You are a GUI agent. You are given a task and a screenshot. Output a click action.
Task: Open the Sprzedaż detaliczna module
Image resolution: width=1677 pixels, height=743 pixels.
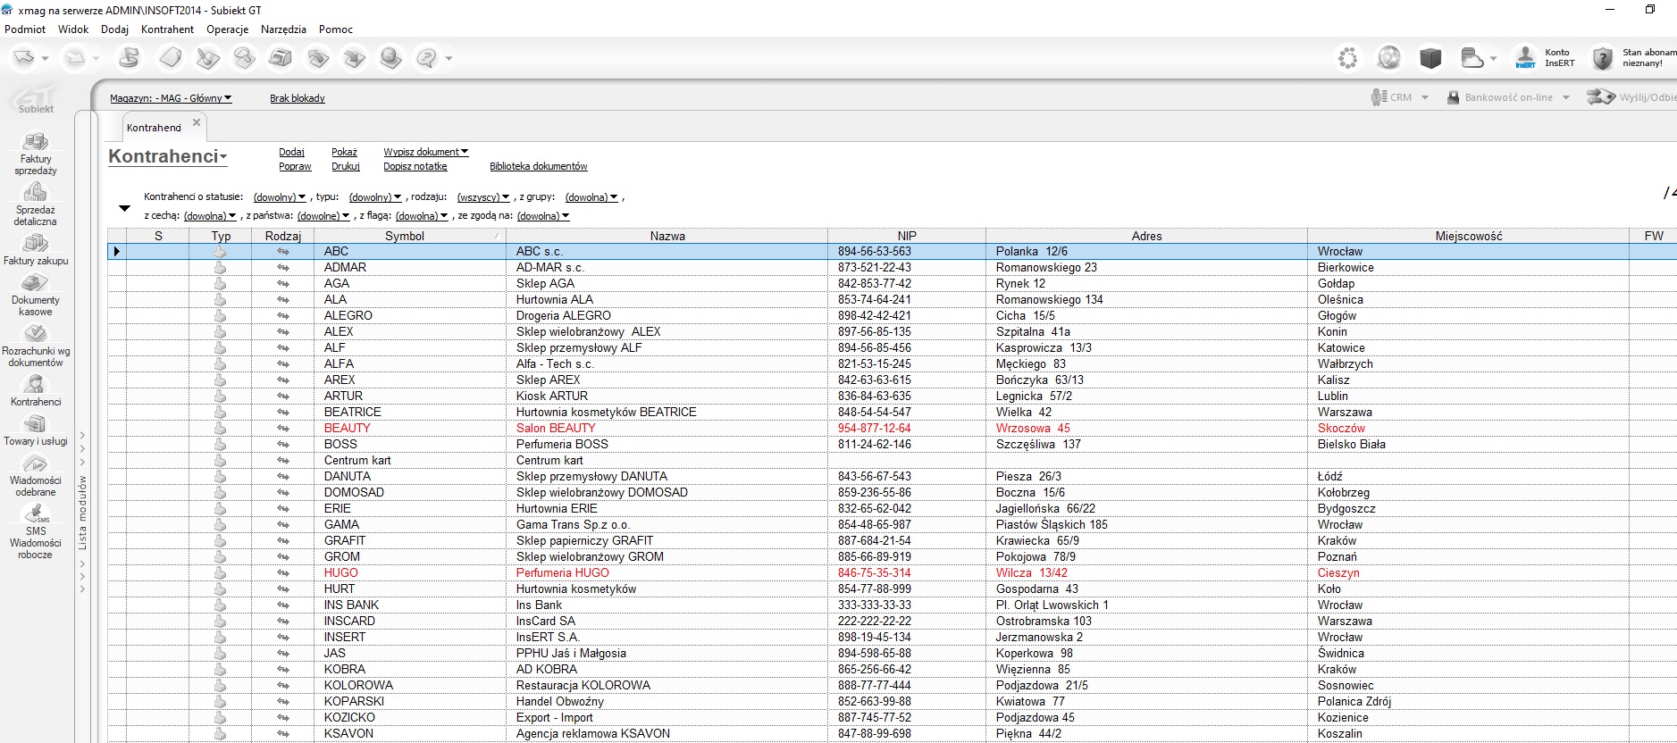(36, 205)
